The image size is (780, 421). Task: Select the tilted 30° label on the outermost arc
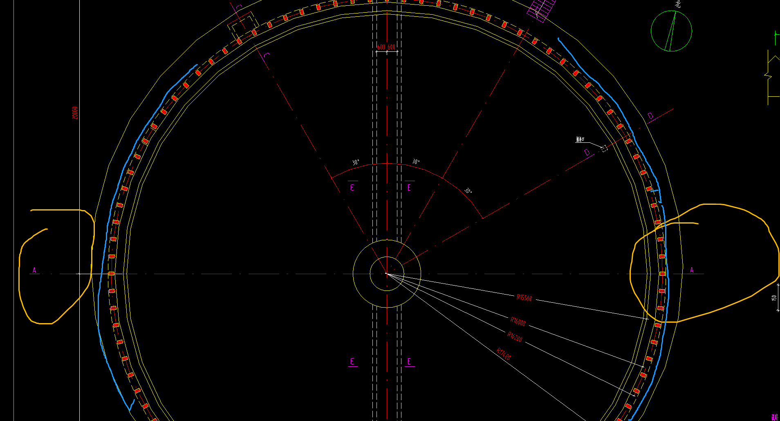pyautogui.click(x=468, y=191)
